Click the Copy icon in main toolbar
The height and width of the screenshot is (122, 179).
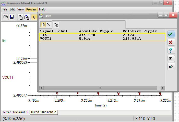21,17
